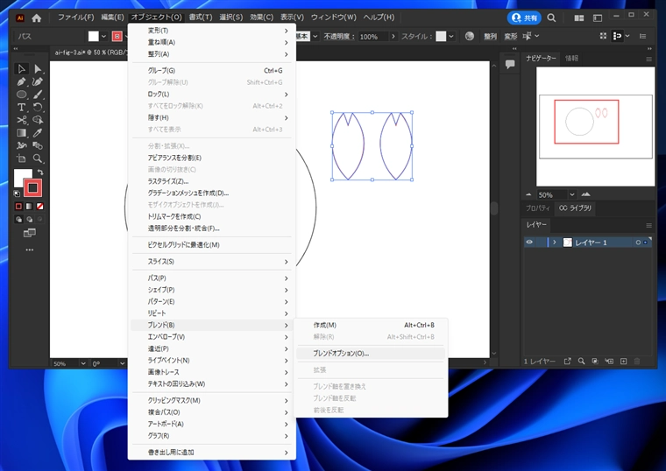Open isolate object dropdown arrow
The image size is (666, 471).
pyautogui.click(x=537, y=36)
